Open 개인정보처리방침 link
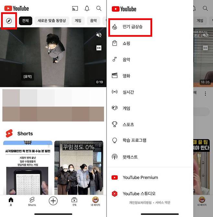The width and height of the screenshot is (213, 217). [140, 202]
